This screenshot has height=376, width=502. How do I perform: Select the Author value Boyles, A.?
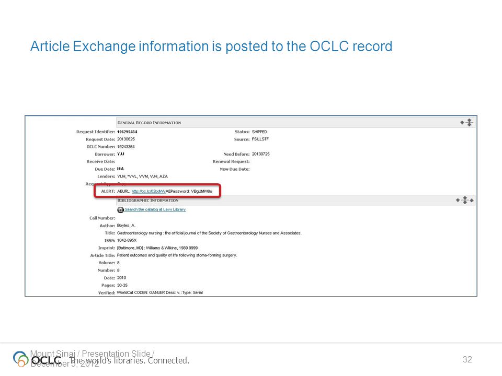coord(126,226)
